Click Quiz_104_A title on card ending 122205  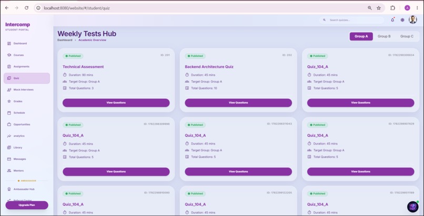click(195, 204)
